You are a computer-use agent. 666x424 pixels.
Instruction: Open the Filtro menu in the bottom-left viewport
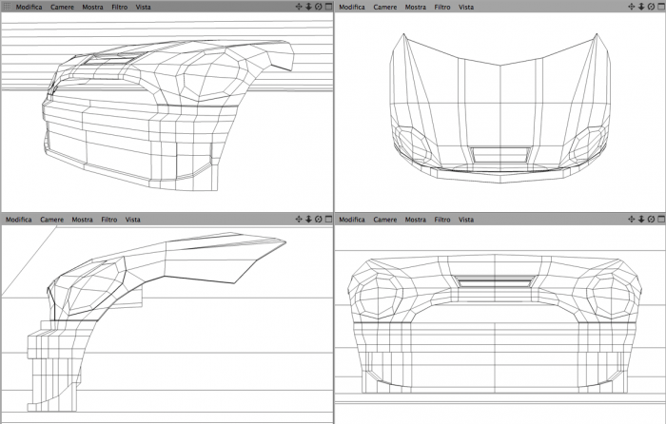pos(109,220)
